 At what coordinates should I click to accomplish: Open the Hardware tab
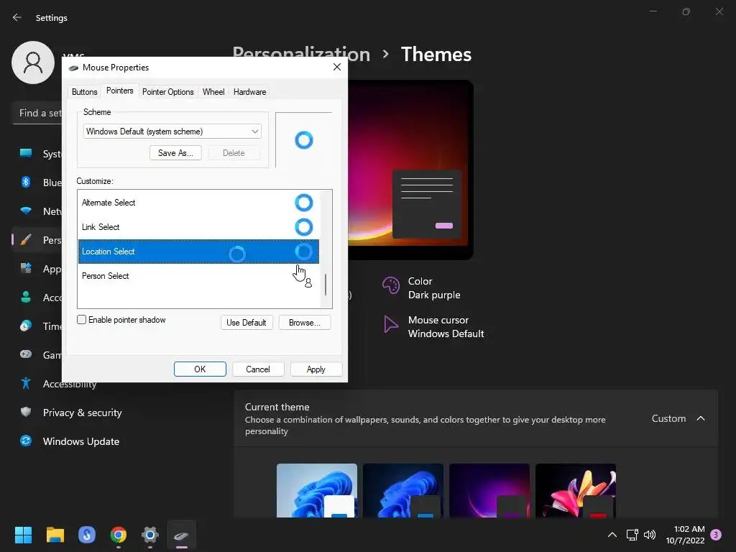click(x=249, y=92)
